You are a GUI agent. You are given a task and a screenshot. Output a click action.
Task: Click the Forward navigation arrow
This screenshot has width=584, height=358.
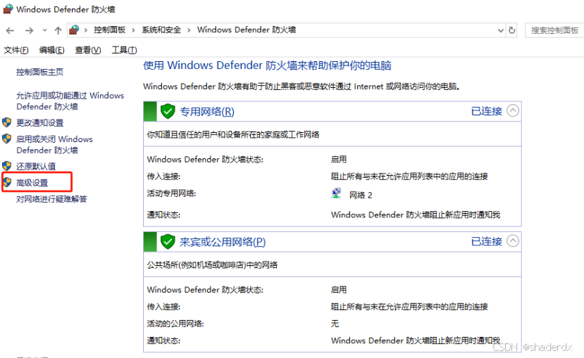29,30
